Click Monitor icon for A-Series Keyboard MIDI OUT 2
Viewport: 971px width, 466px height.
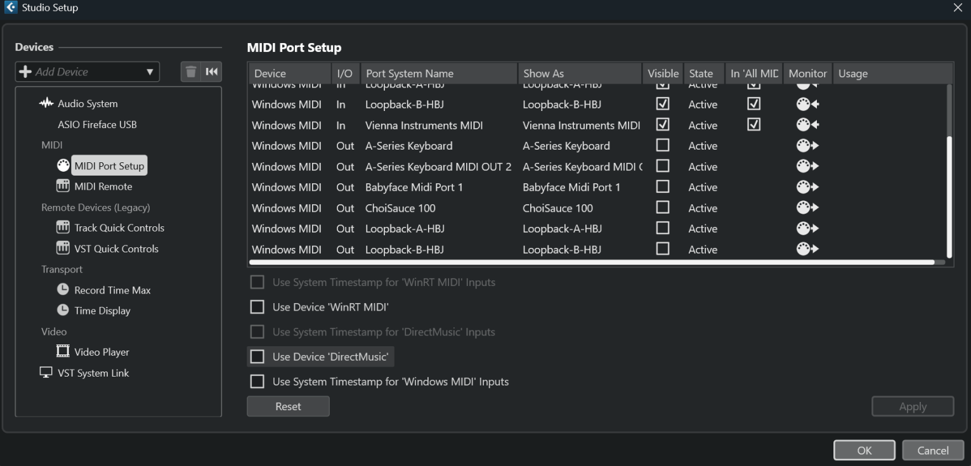click(x=807, y=167)
